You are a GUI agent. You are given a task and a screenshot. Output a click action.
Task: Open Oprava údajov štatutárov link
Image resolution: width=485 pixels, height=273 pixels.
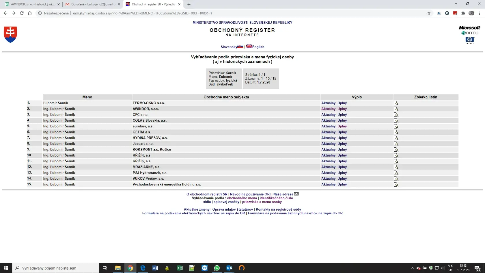[x=233, y=209]
